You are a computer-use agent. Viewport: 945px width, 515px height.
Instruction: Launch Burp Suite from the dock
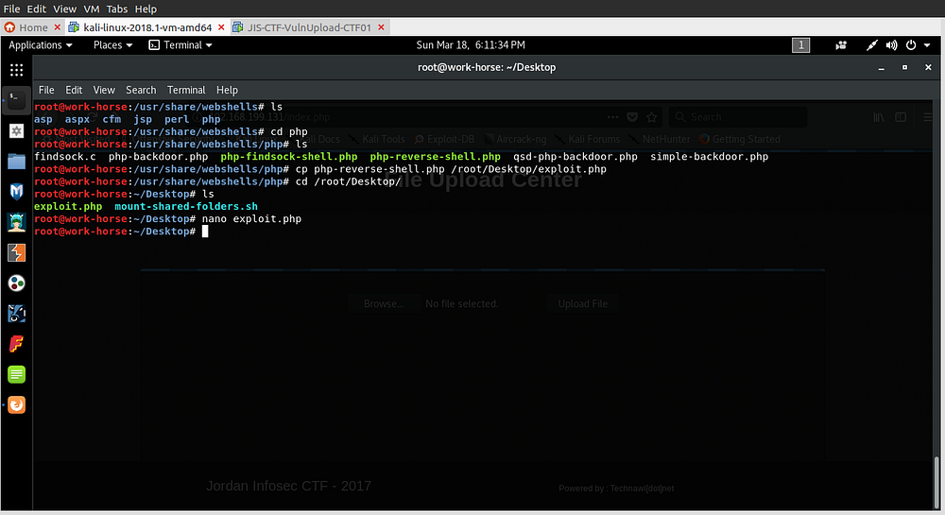(x=16, y=252)
